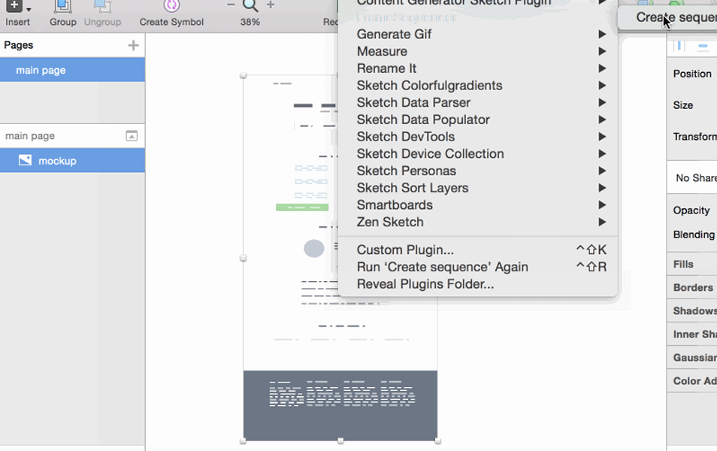This screenshot has height=451, width=717.
Task: Expand the Borders section in the Inspector
Action: pos(691,287)
